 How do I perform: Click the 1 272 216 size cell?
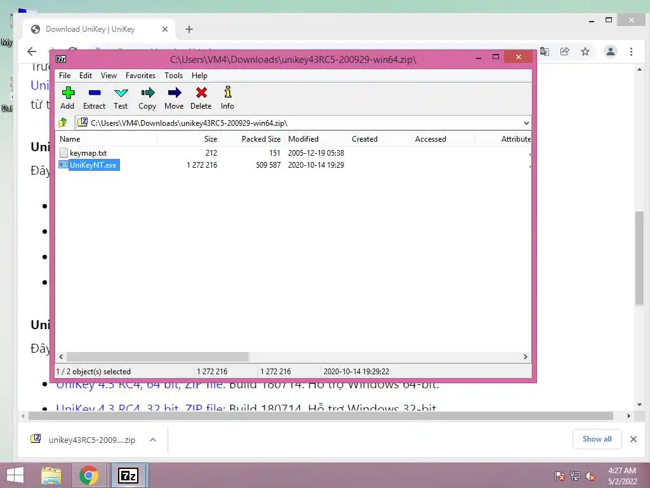[202, 165]
